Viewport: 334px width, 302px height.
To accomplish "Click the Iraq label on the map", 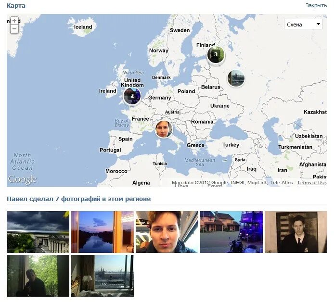I will pos(252,169).
